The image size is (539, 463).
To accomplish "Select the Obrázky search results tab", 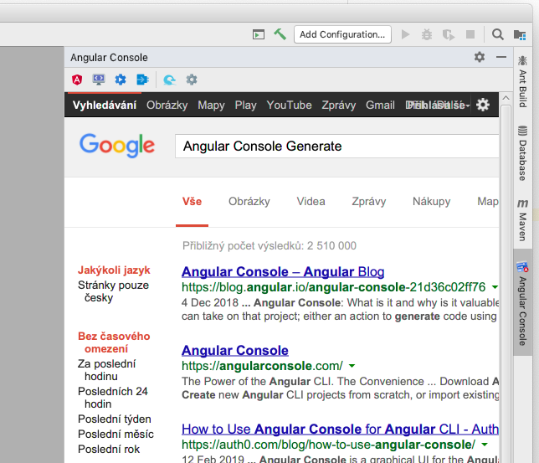I will coord(249,201).
